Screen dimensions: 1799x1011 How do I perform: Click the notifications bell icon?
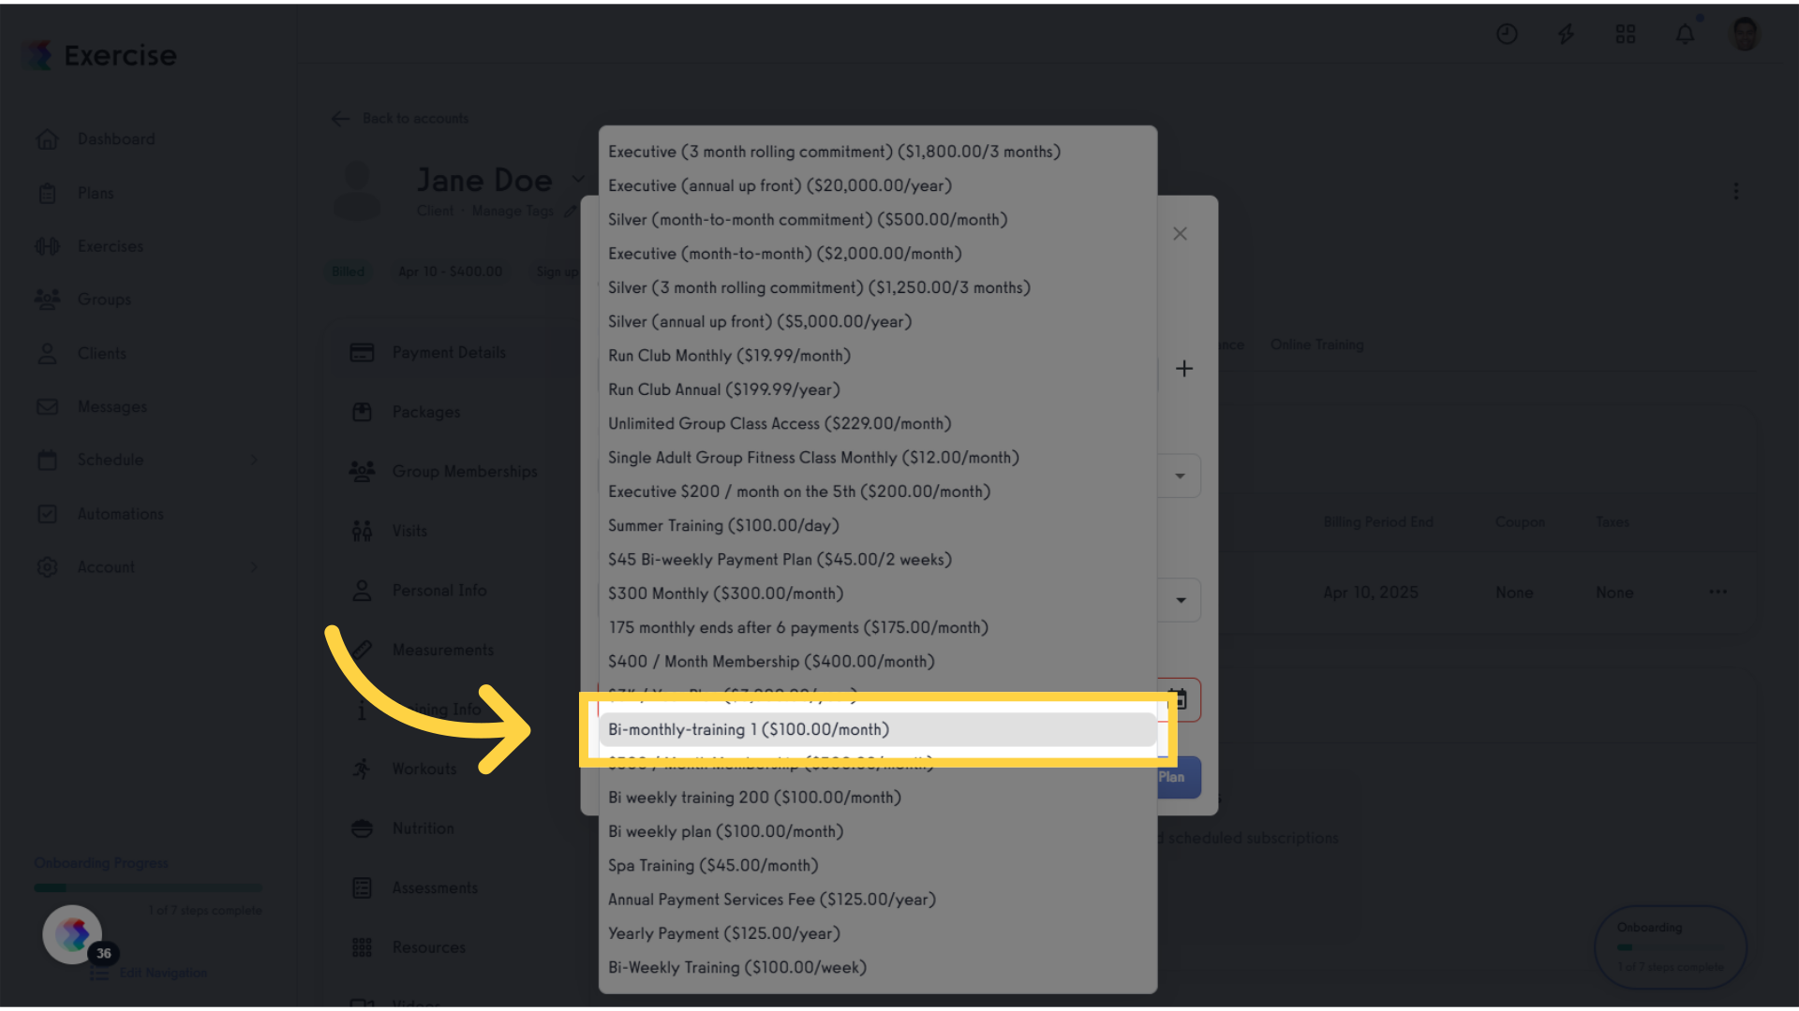(x=1685, y=35)
